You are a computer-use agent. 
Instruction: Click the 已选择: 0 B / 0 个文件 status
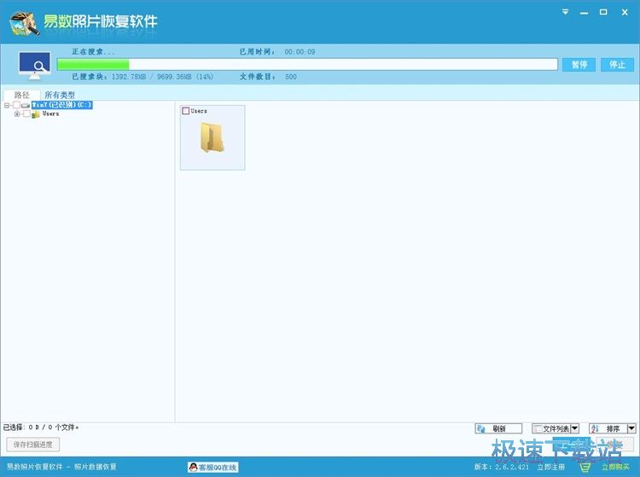point(41,428)
